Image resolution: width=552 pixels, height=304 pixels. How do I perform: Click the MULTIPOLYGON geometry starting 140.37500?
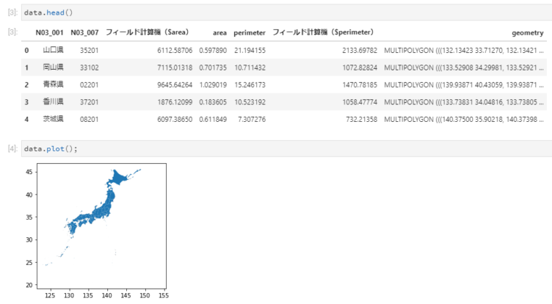[x=464, y=120]
